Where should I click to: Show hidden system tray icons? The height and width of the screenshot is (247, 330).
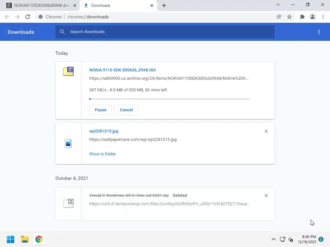273,239
